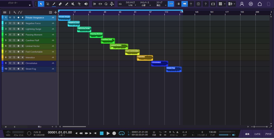This screenshot has width=274, height=139.
Task: Add a new track with plus icon
Action: (x=56, y=12)
